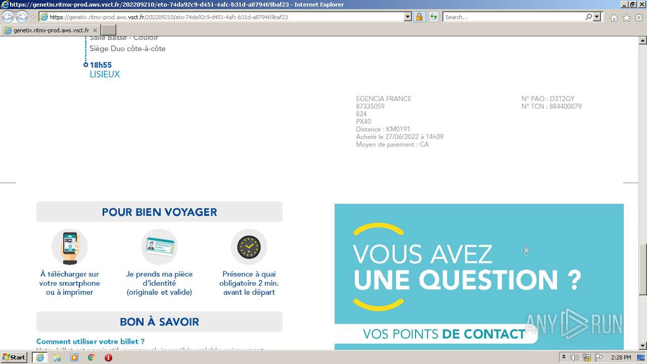
Task: Open the Windows Start menu
Action: pos(14,357)
